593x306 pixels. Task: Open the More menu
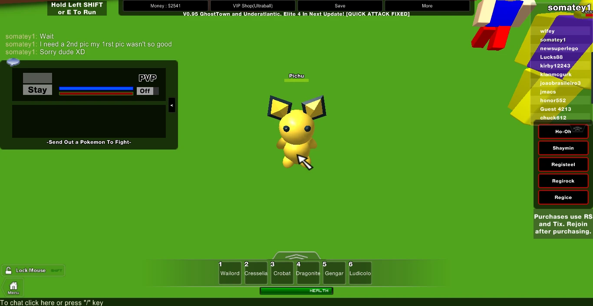(427, 6)
